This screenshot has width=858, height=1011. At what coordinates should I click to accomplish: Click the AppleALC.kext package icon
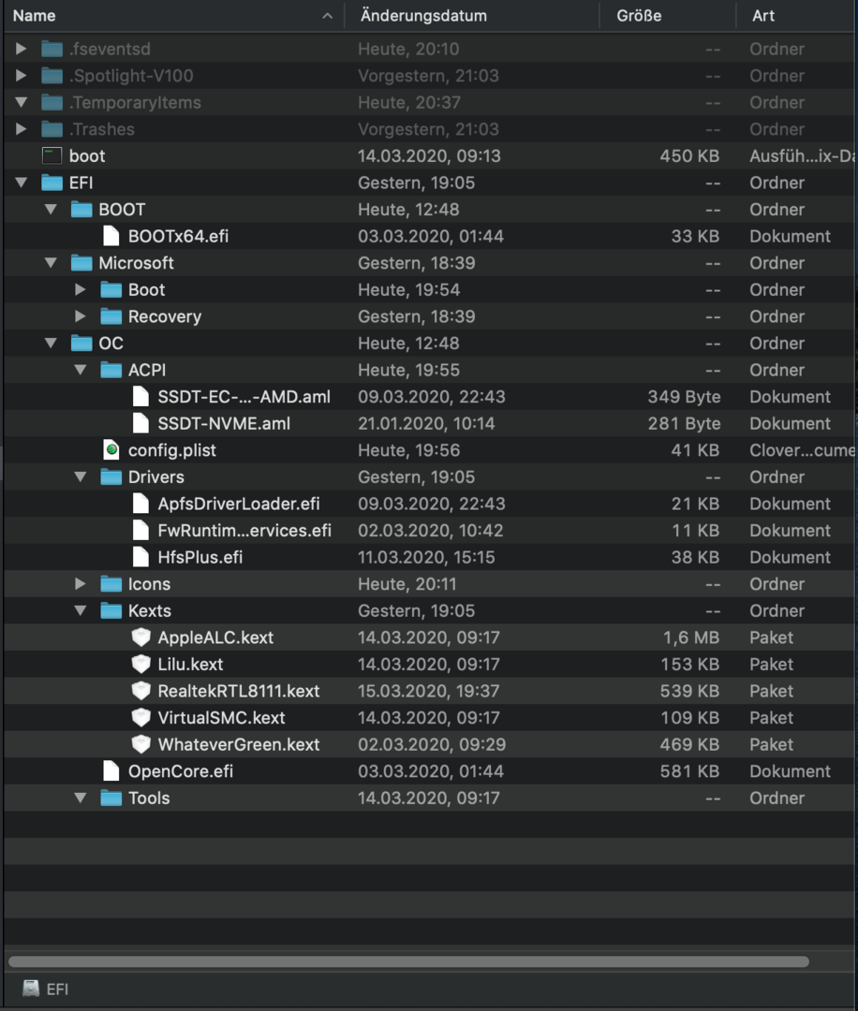click(x=141, y=637)
